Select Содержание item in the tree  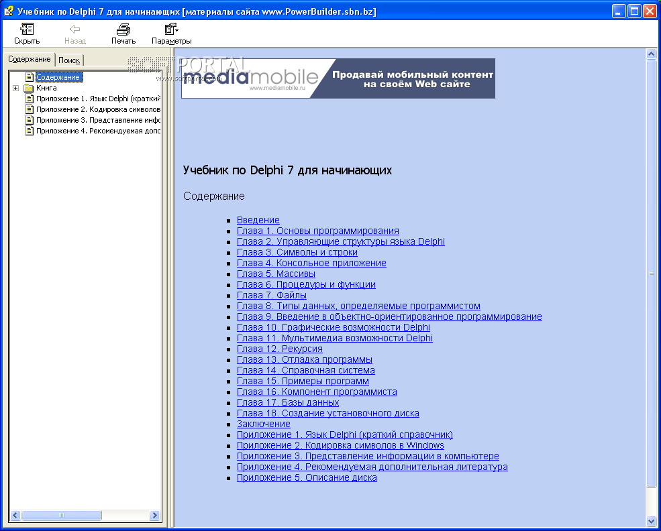pyautogui.click(x=58, y=77)
